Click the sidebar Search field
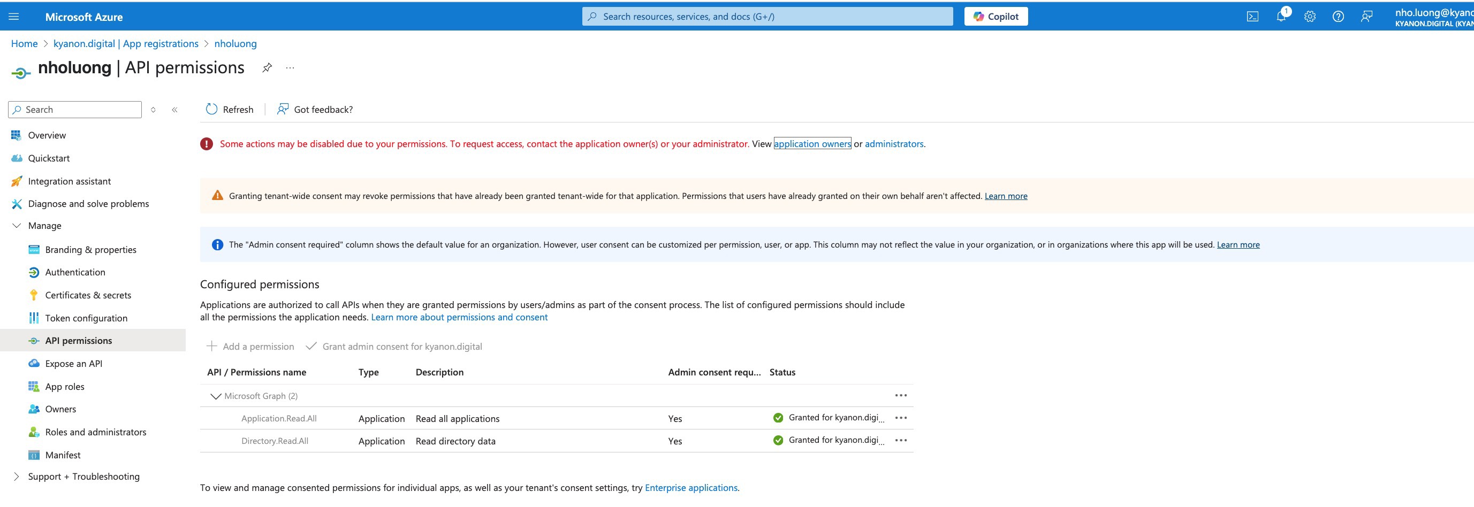Image resolution: width=1474 pixels, height=507 pixels. click(x=75, y=110)
